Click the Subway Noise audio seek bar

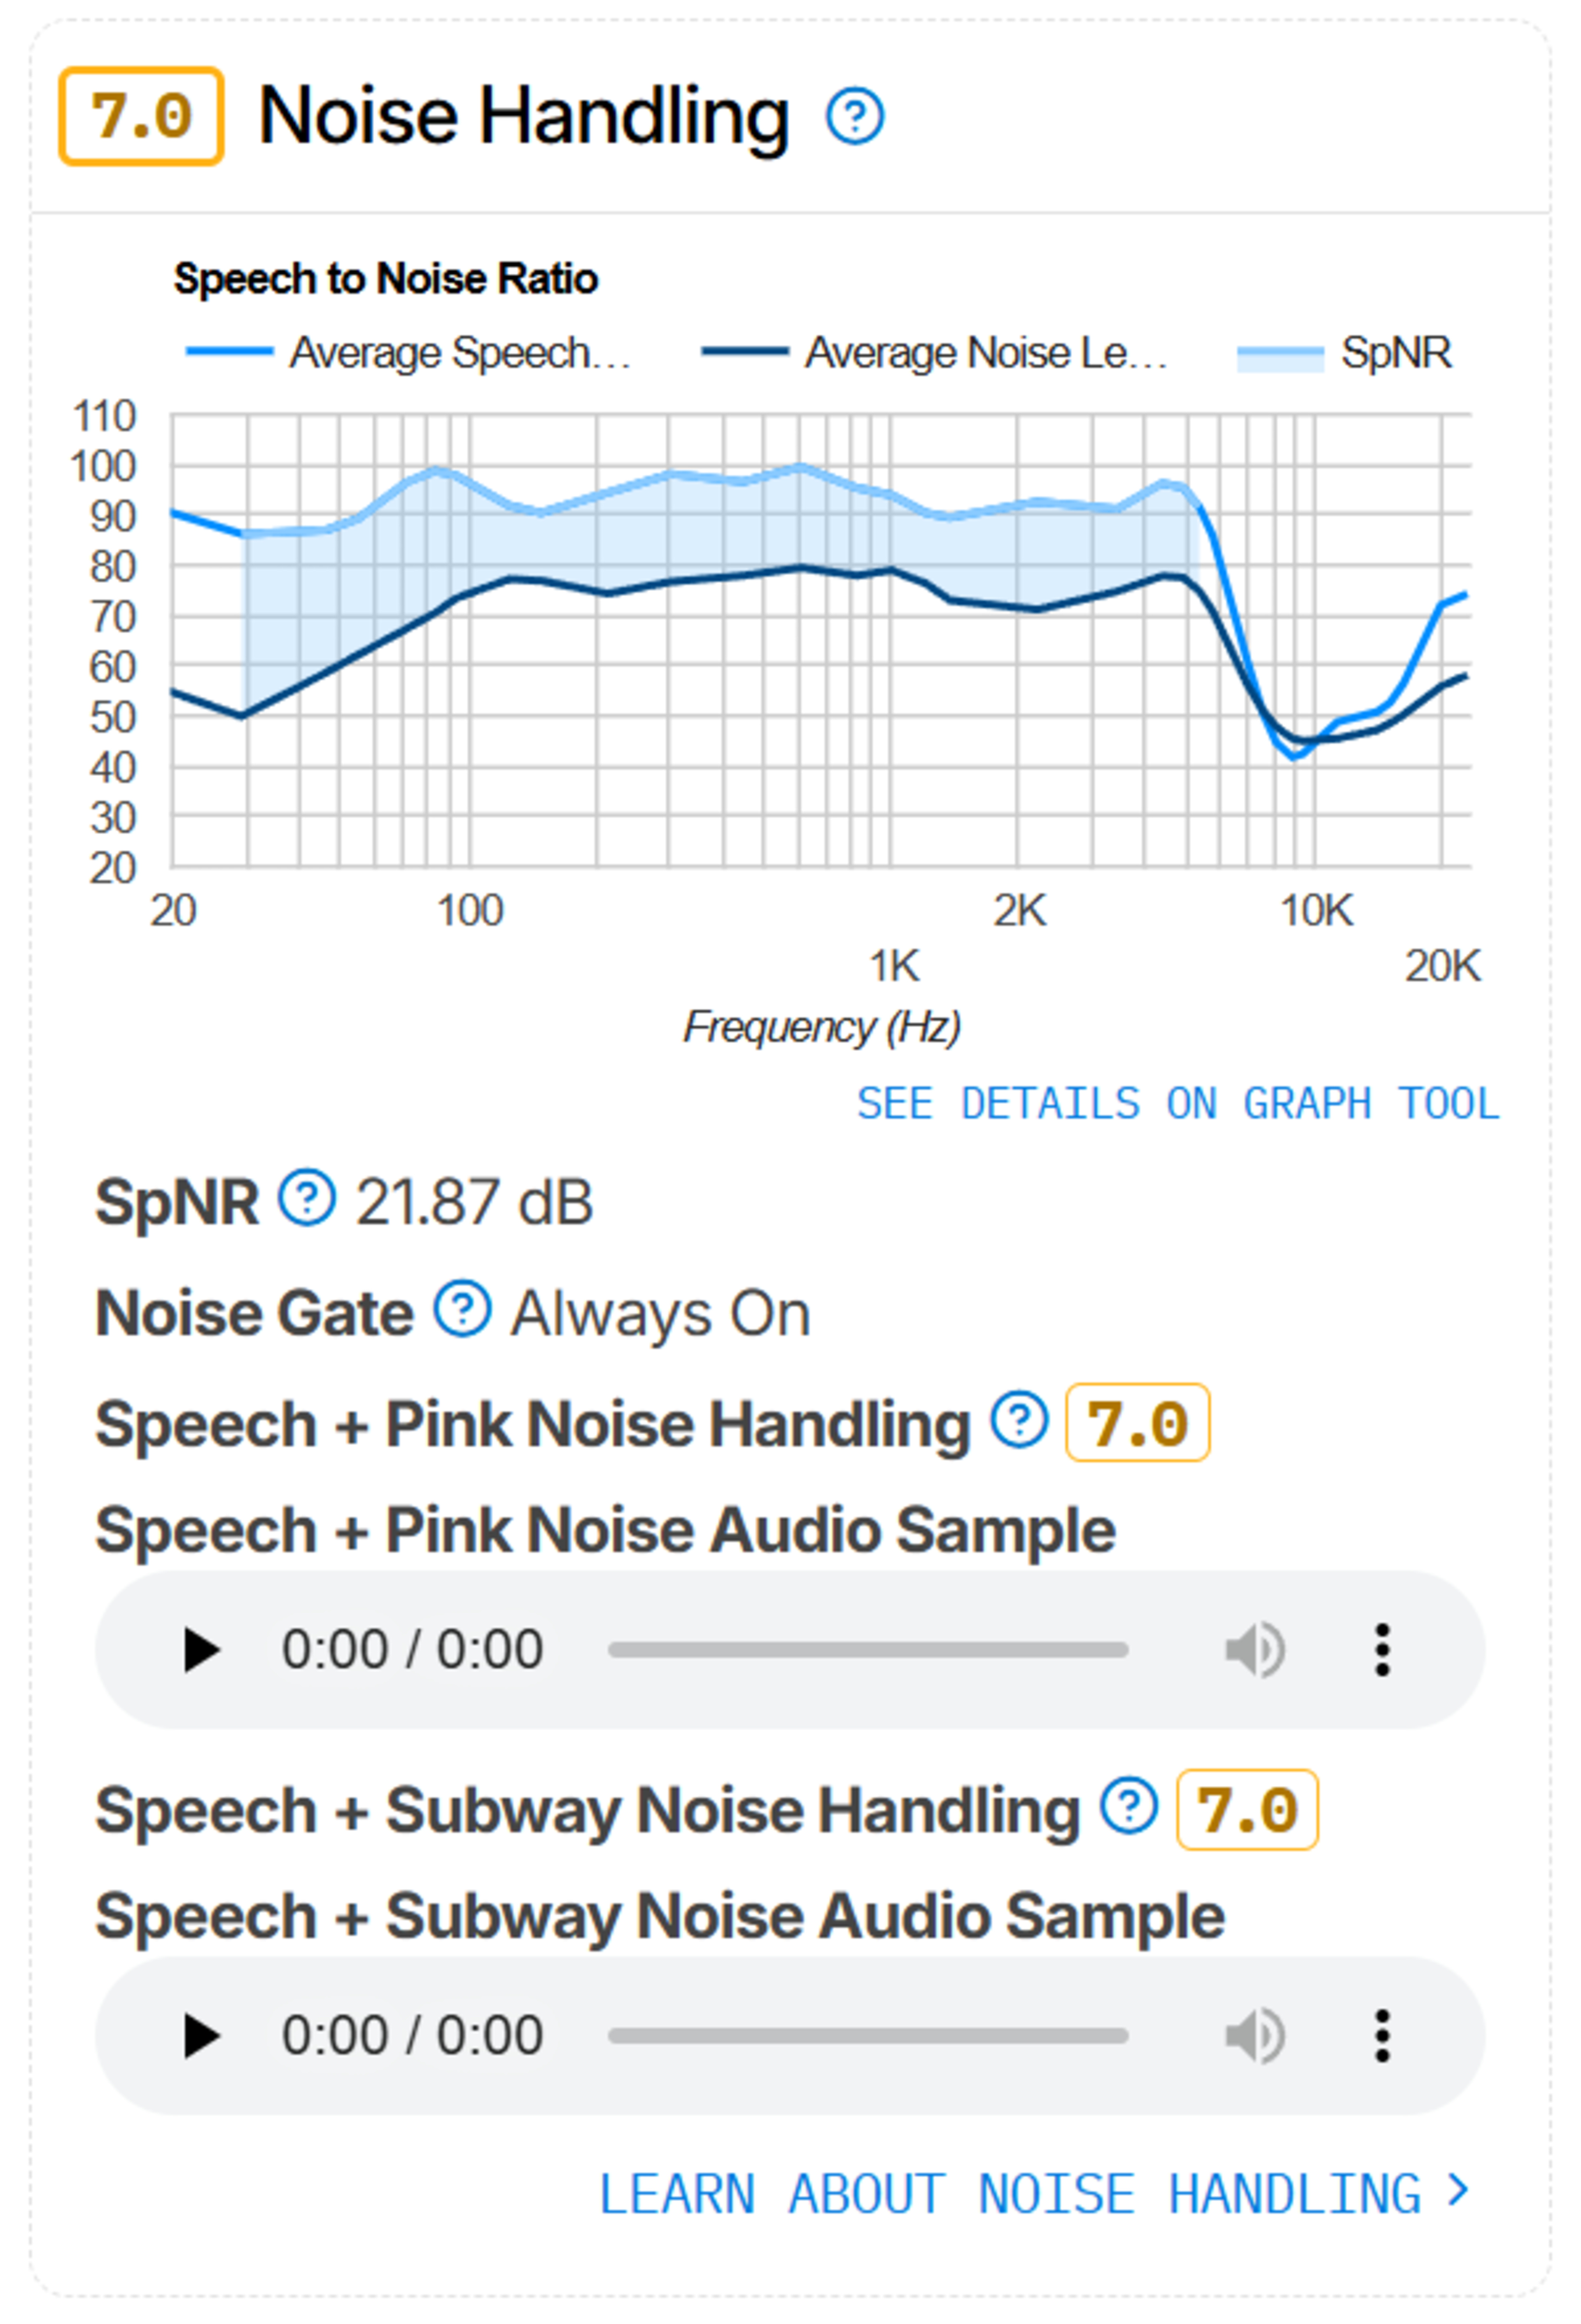tap(868, 2037)
